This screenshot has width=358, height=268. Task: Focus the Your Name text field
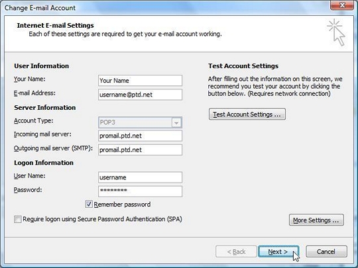point(140,81)
